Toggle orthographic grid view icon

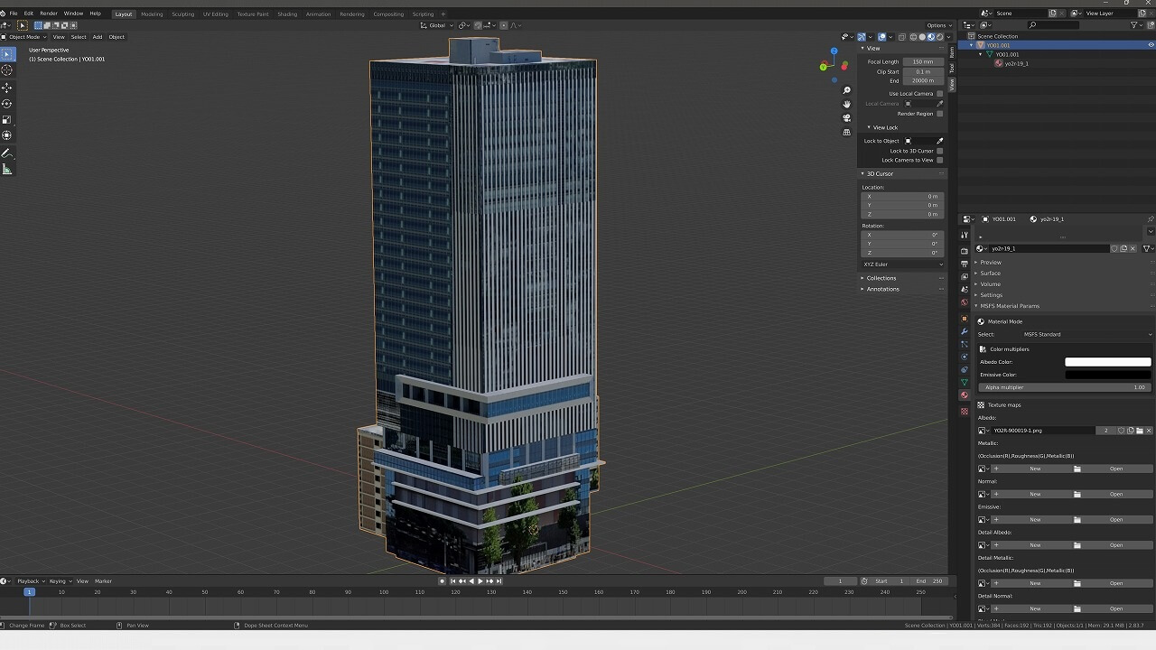pyautogui.click(x=846, y=132)
